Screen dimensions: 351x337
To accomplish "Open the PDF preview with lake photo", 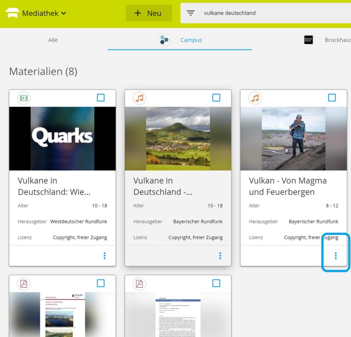I will [62, 315].
